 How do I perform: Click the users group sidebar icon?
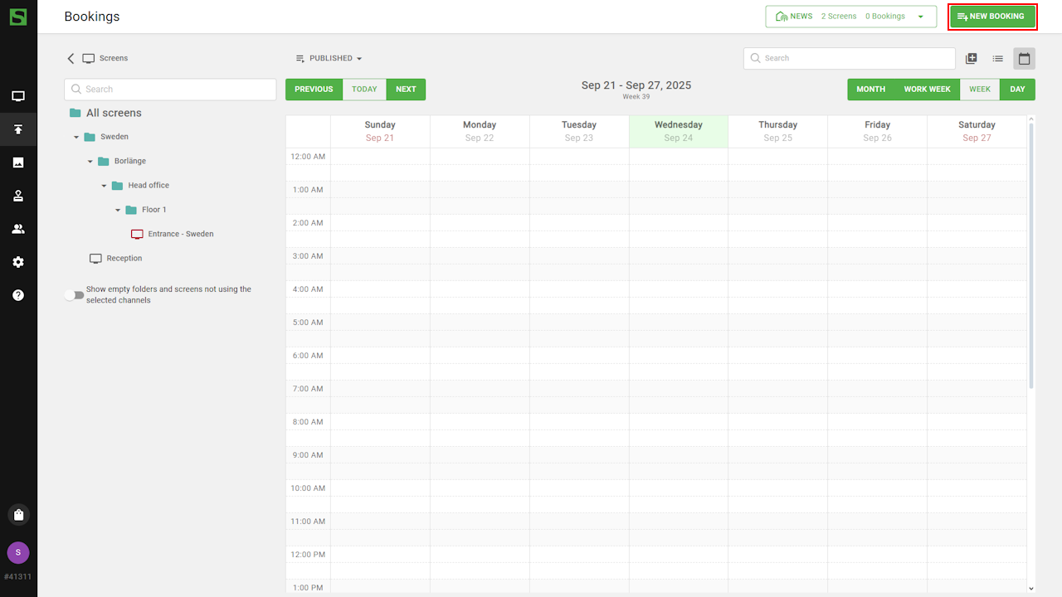tap(18, 229)
